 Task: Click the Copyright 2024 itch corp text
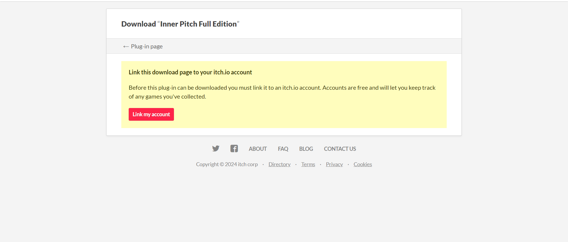[x=227, y=164]
